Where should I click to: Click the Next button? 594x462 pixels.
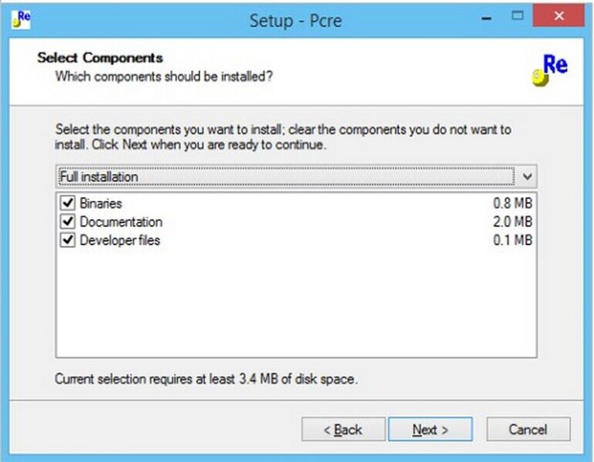pos(430,429)
